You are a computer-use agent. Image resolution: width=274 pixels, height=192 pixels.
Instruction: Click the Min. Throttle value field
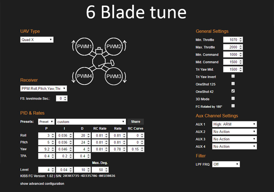[x=231, y=40]
